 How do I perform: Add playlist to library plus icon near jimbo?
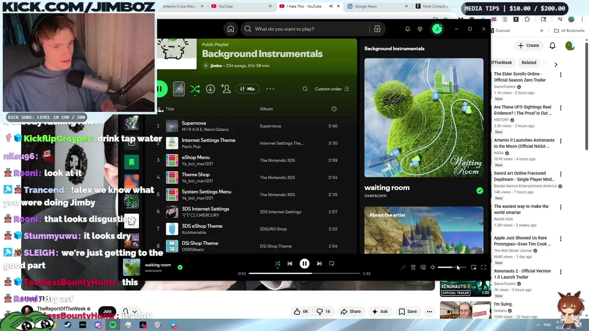click(206, 66)
